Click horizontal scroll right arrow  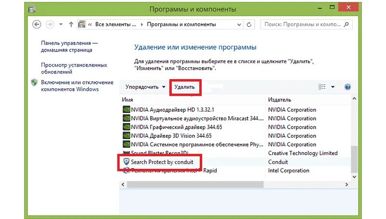(346, 184)
